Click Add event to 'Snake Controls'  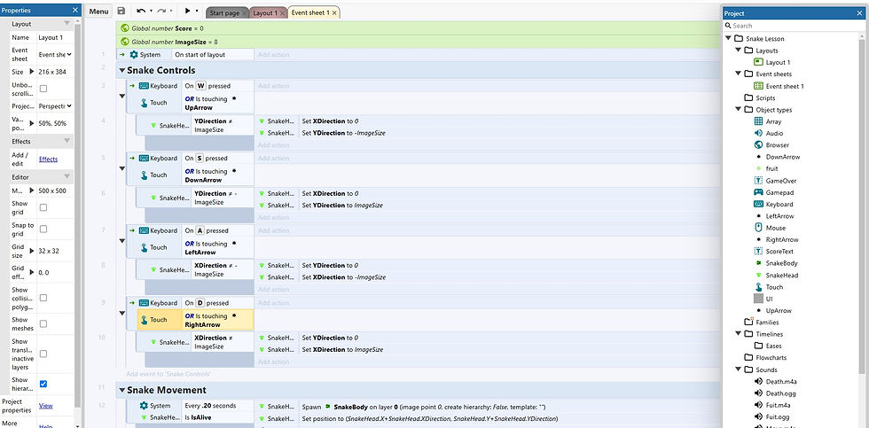point(168,374)
